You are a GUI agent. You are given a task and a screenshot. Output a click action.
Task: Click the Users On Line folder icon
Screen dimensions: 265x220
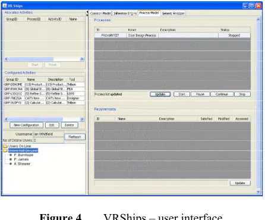pyautogui.click(x=5, y=146)
